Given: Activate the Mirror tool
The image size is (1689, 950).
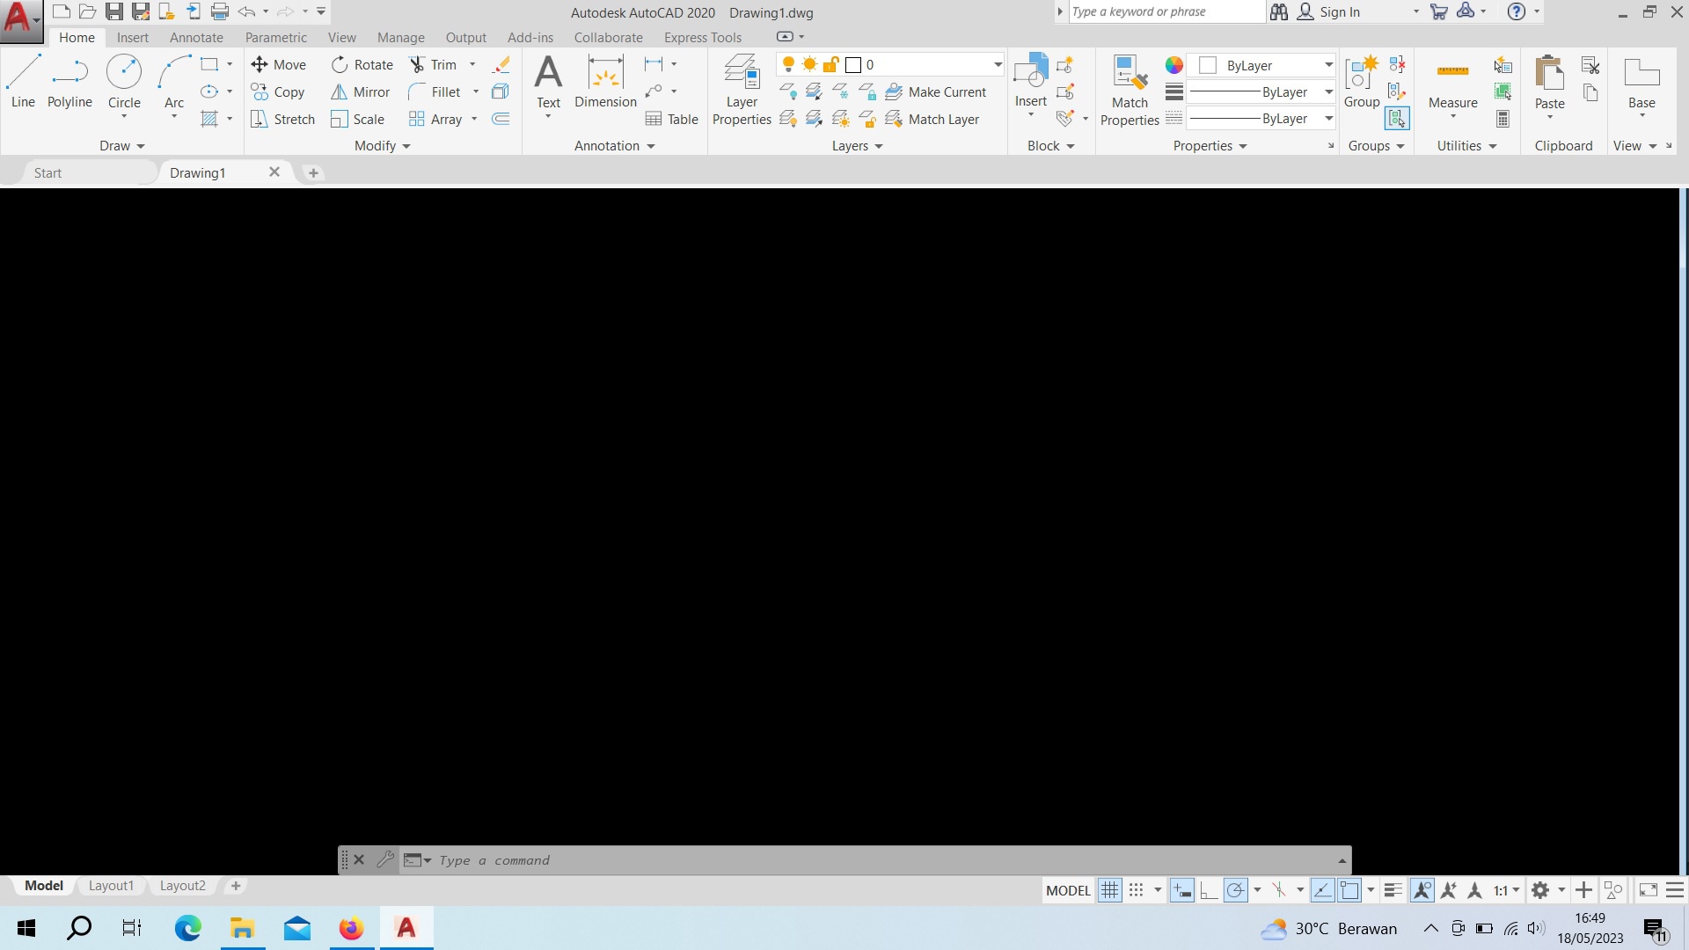Looking at the screenshot, I should (x=361, y=91).
